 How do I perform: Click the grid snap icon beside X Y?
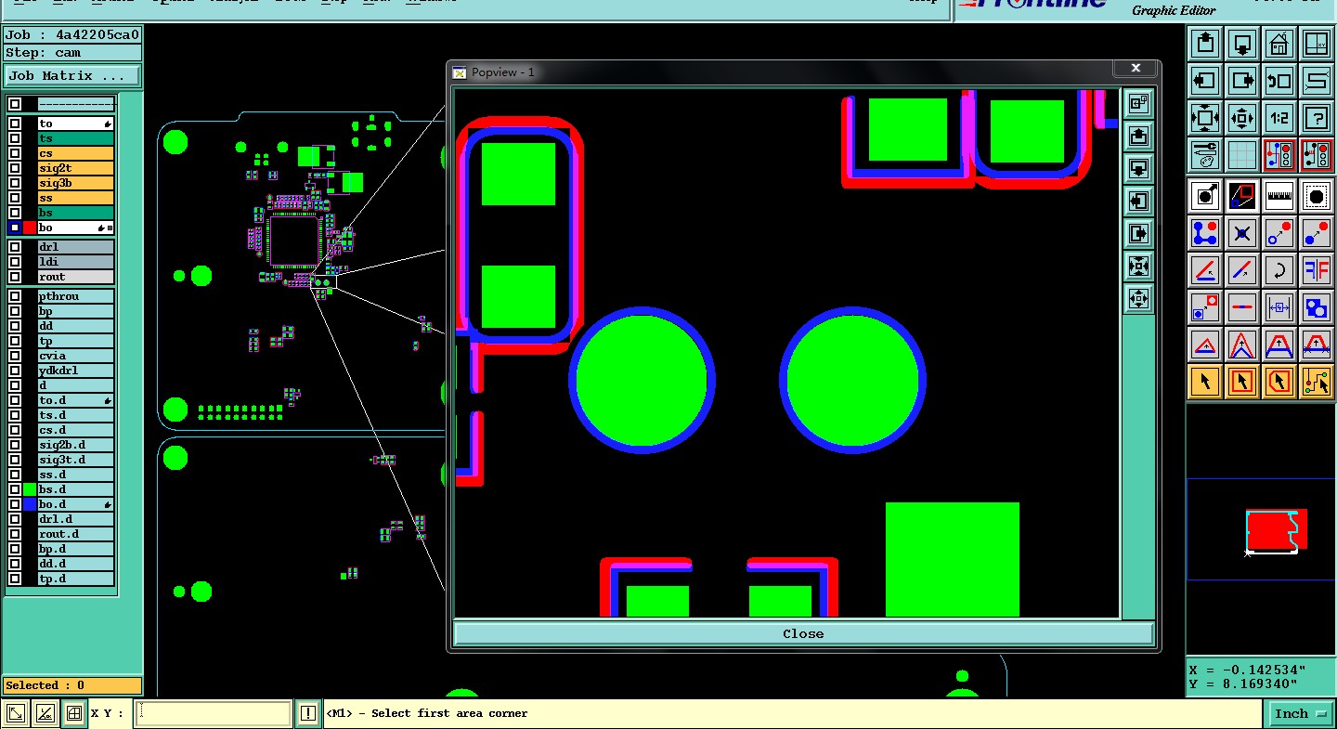(74, 713)
